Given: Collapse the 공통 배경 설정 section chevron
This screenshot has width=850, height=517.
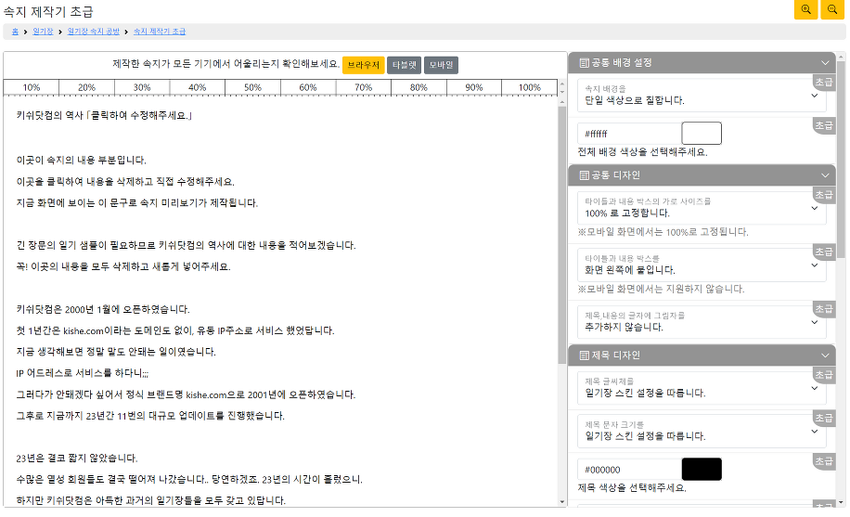Looking at the screenshot, I should (x=825, y=63).
